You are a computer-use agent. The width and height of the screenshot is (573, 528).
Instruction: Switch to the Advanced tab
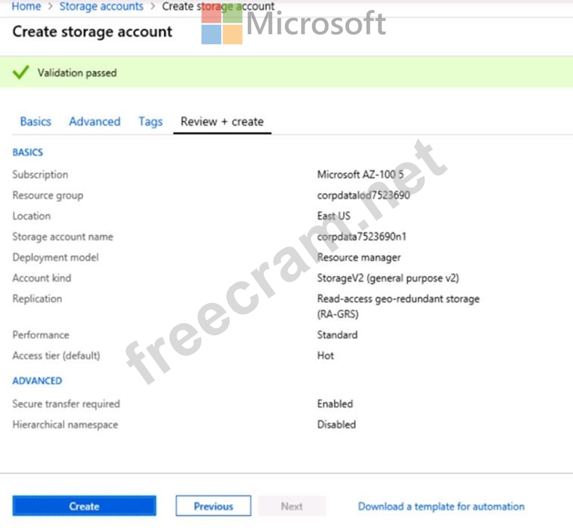[x=95, y=121]
